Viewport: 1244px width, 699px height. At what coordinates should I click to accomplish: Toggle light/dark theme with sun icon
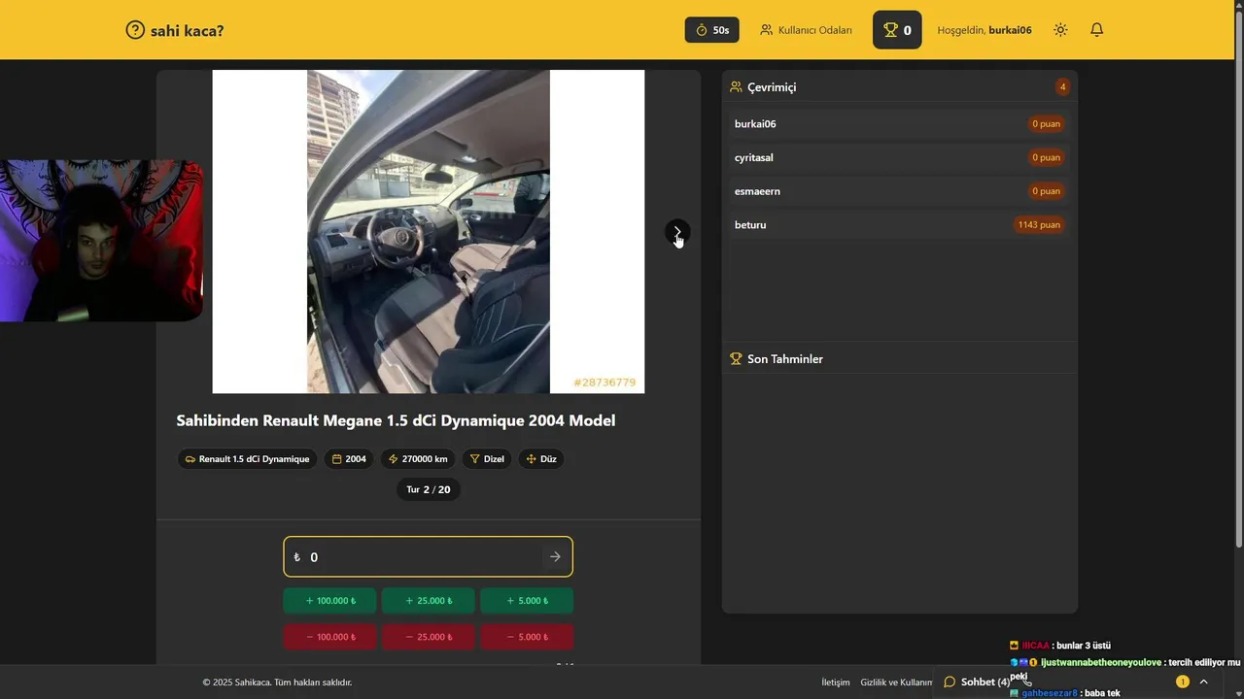(x=1060, y=30)
